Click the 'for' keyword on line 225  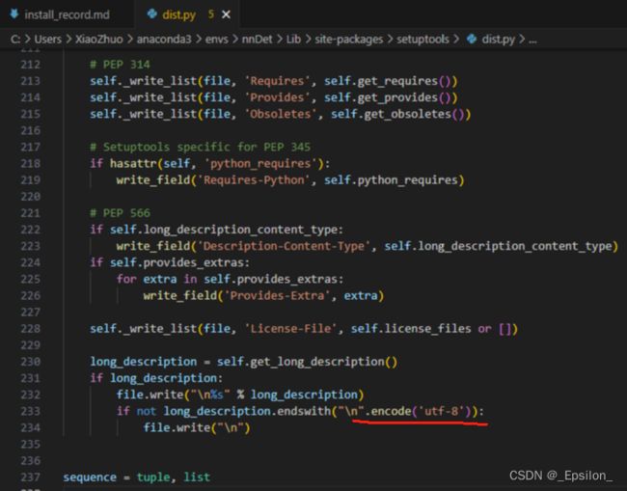point(126,279)
